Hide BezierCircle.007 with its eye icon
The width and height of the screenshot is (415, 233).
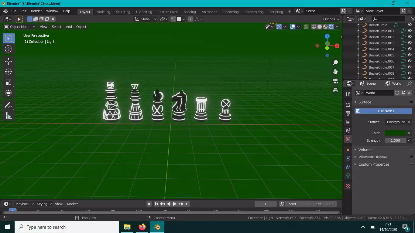(410, 67)
